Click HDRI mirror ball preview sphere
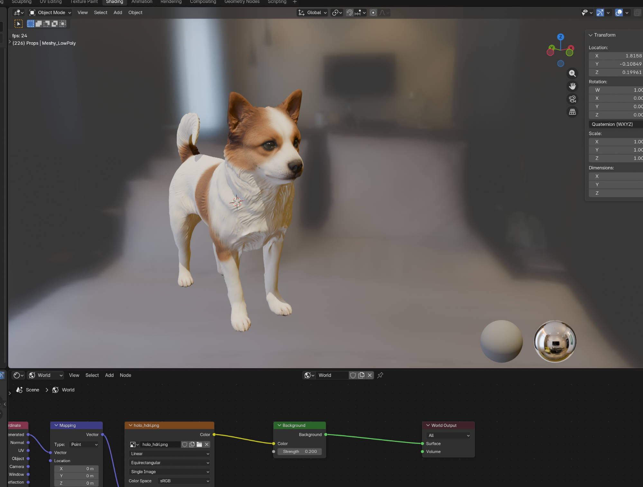Viewport: 643px width, 487px height. coord(555,341)
